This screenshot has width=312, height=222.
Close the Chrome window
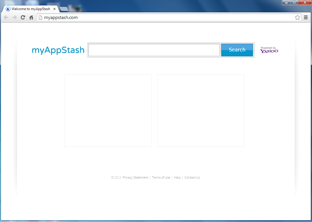pos(305,3)
